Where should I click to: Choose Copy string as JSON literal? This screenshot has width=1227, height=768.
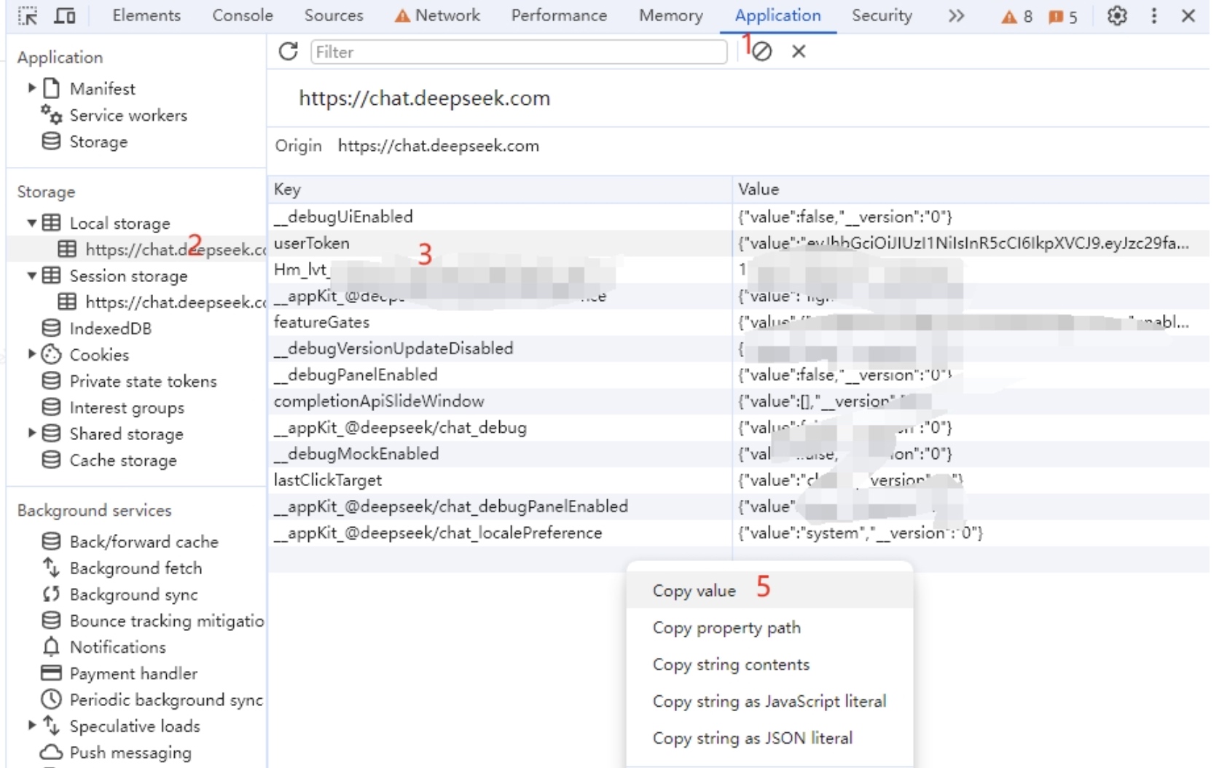(752, 737)
